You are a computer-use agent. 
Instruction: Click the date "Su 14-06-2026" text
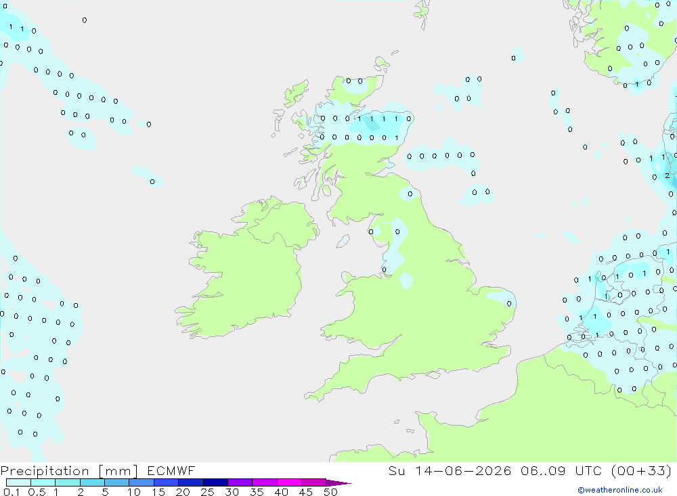click(x=450, y=470)
